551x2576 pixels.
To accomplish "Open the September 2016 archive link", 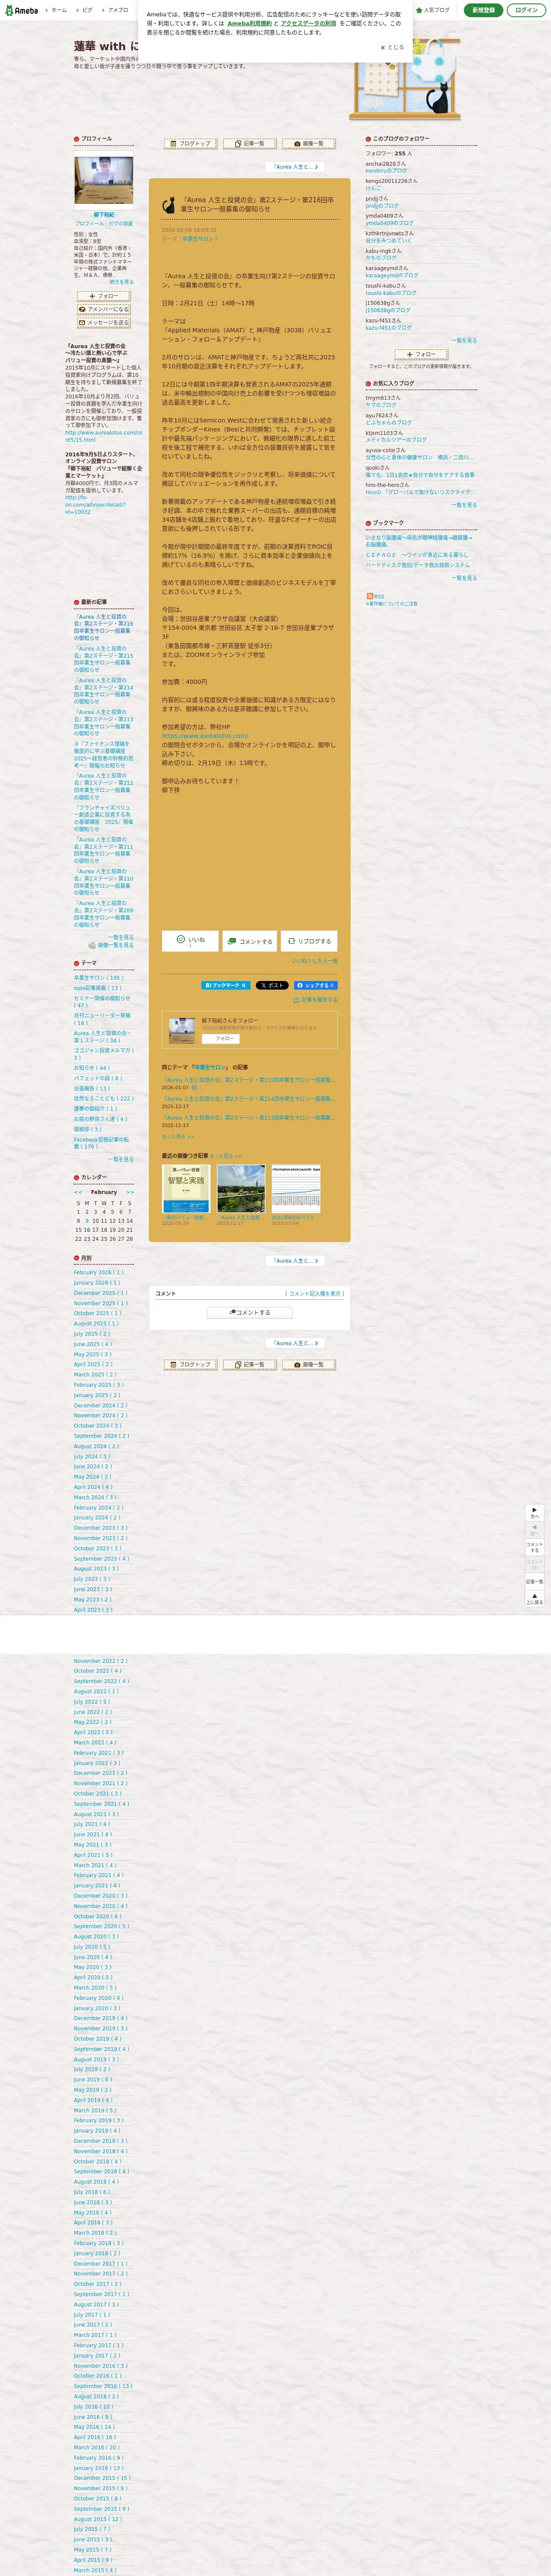I will [x=103, y=2386].
